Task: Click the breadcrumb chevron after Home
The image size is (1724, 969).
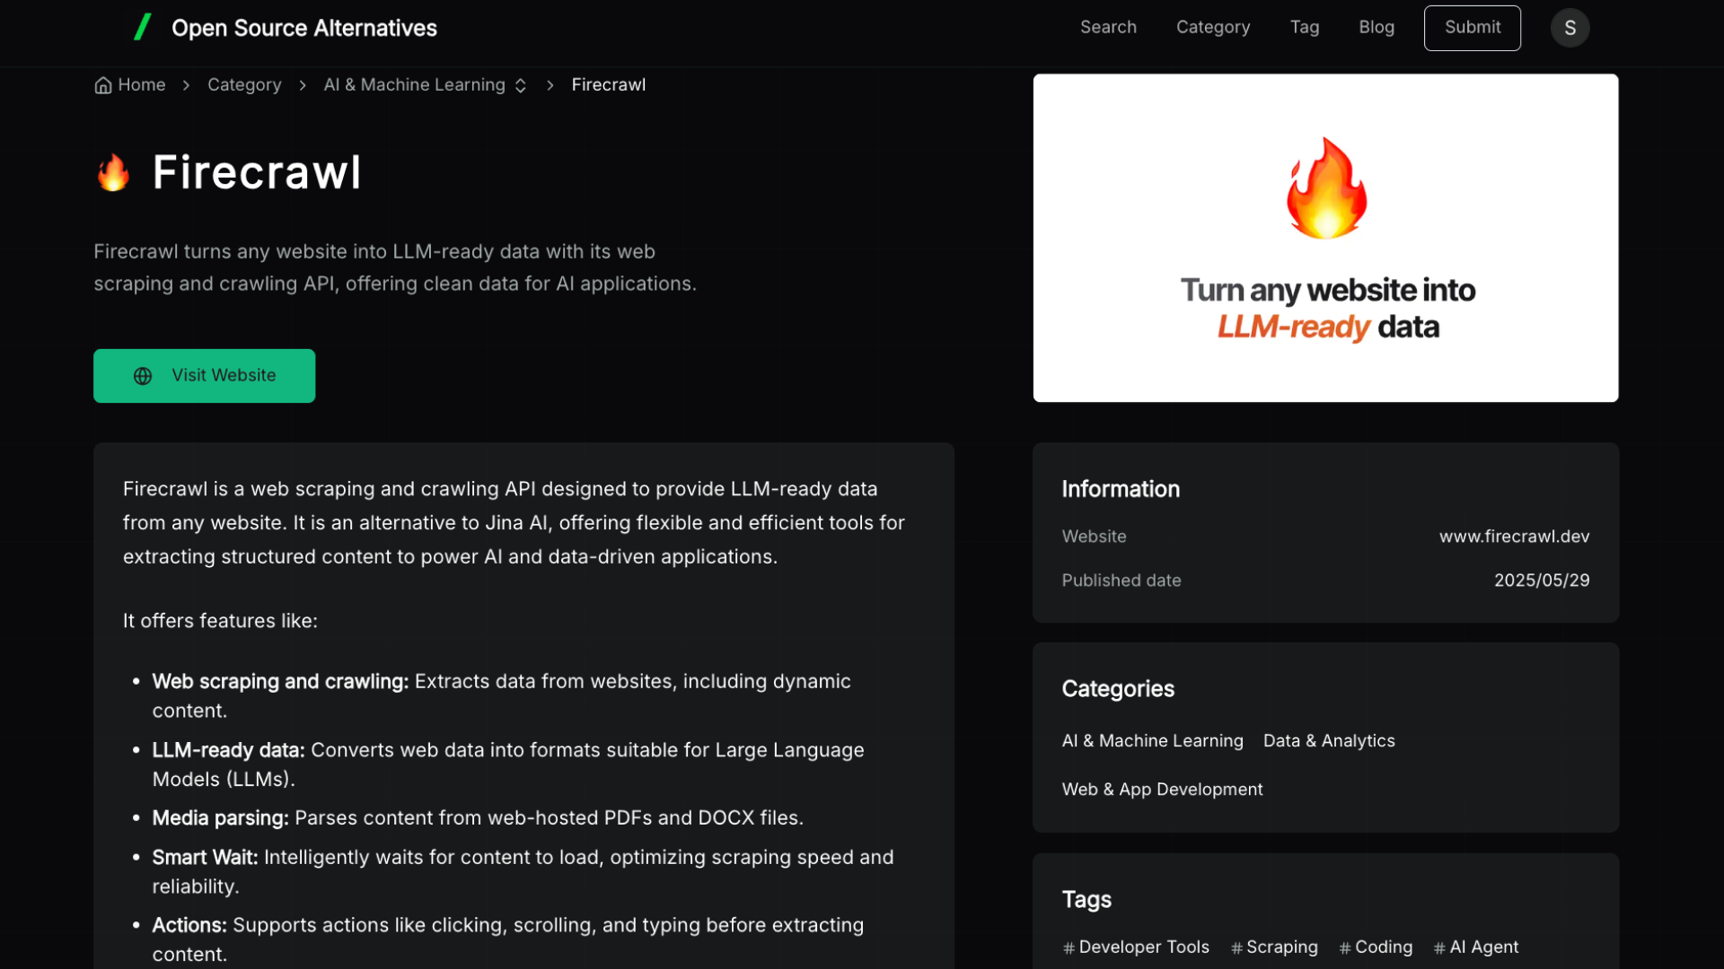Action: coord(186,85)
